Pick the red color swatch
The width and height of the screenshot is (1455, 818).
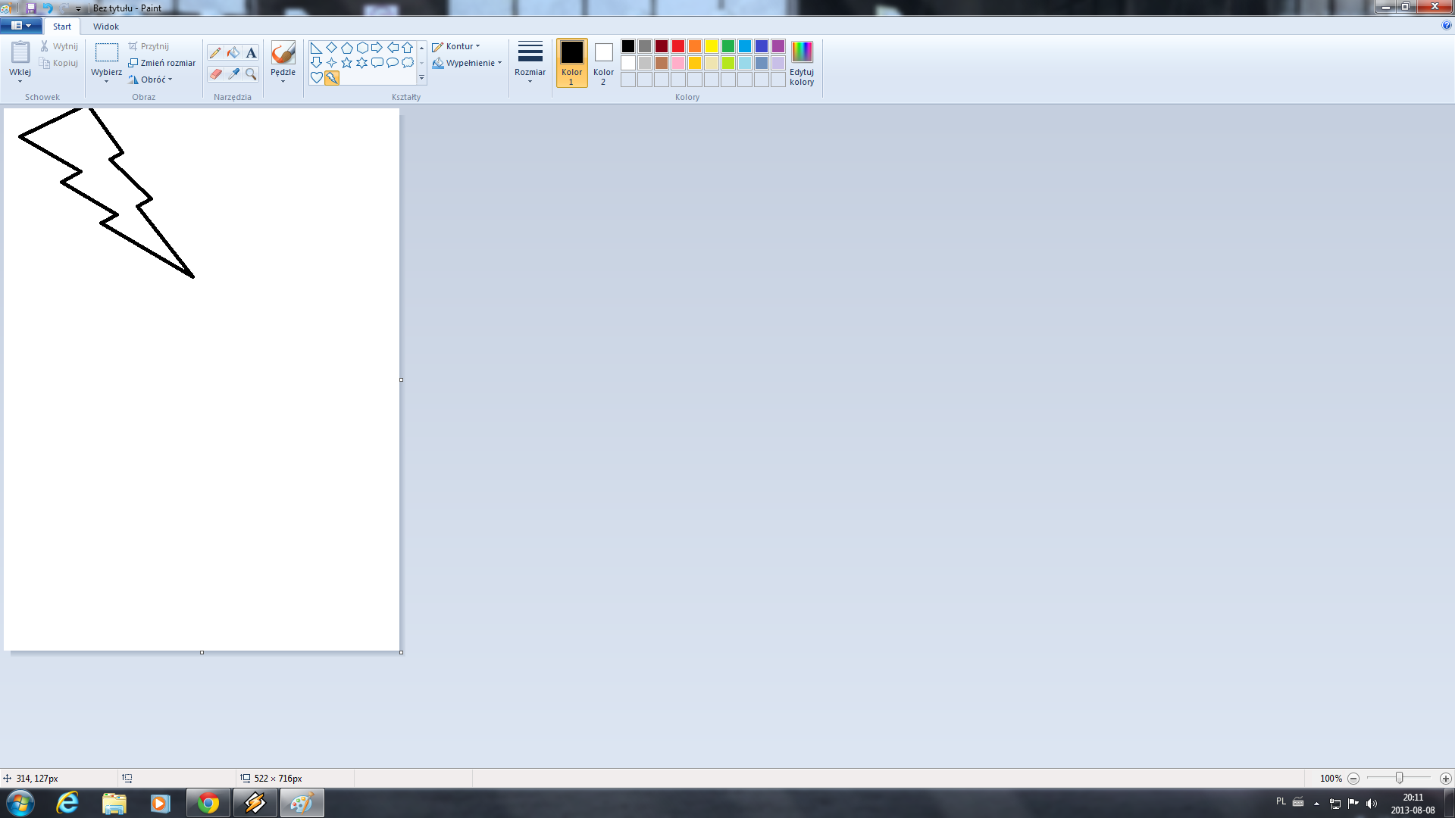[x=678, y=46]
